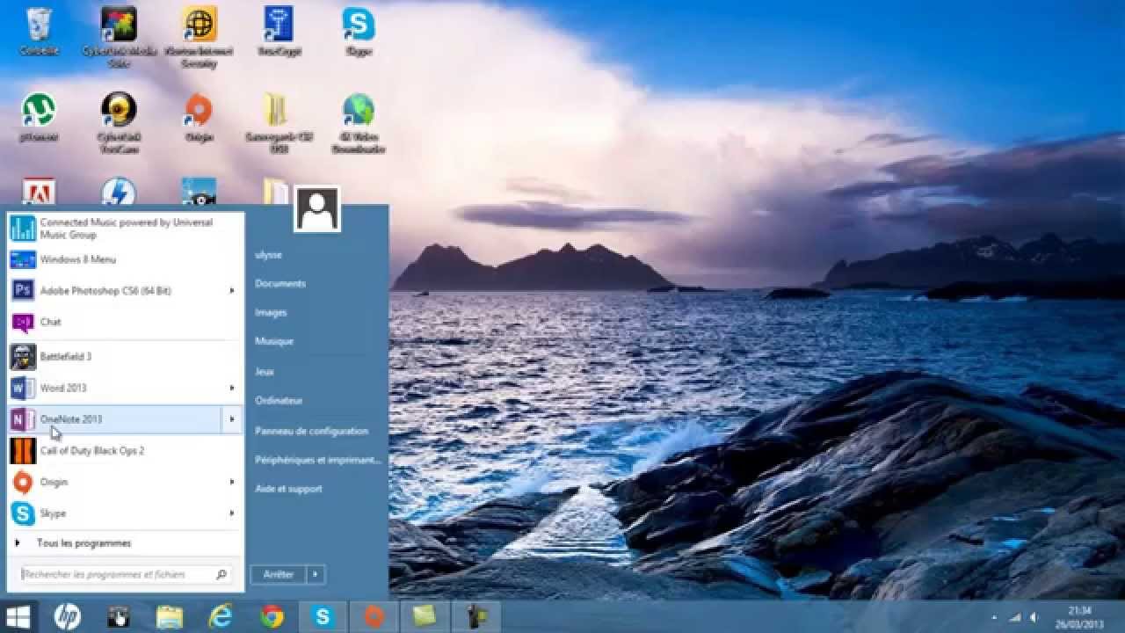Screen dimensions: 1125x633
Task: Expand OneNote 2013 jump list arrow
Action: (x=232, y=419)
